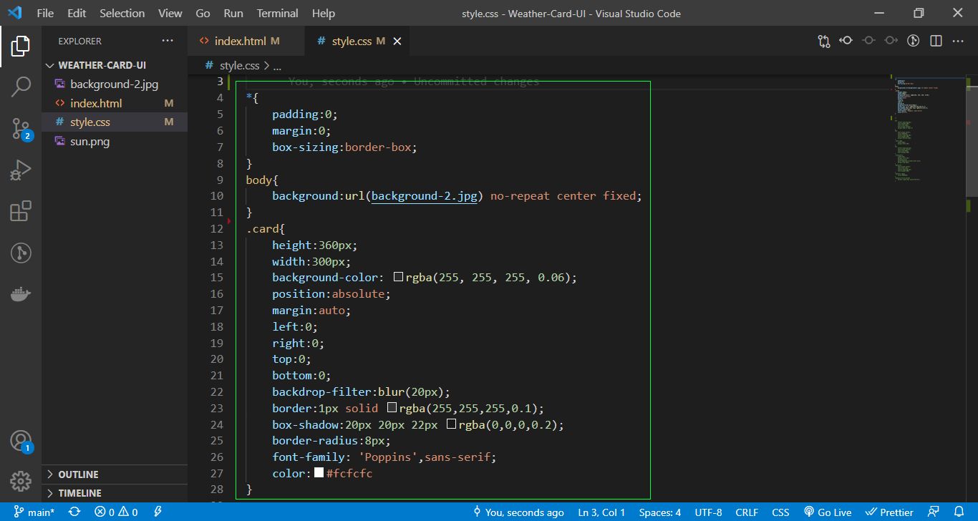Click the 'position:absolute;' code line
Image resolution: width=978 pixels, height=521 pixels.
331,293
